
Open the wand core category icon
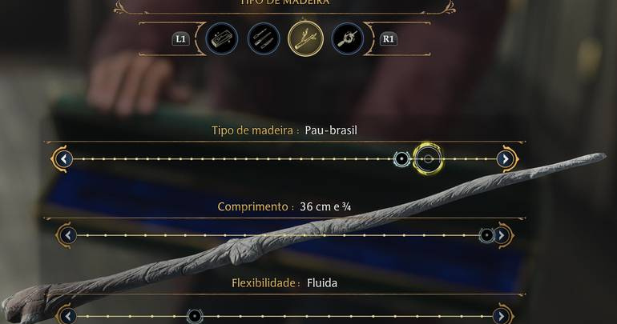(x=348, y=39)
